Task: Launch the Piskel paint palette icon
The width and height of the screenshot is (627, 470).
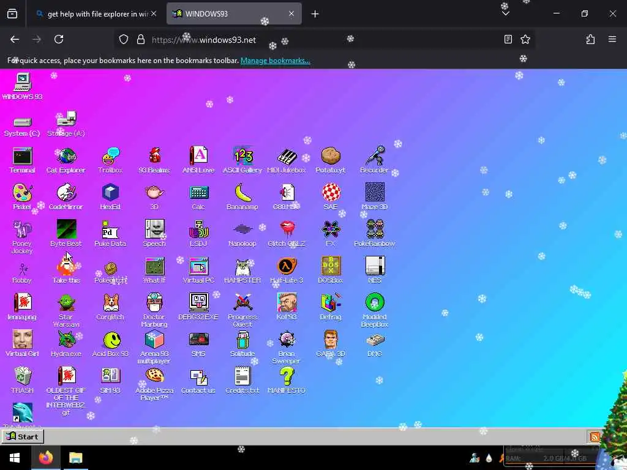Action: click(23, 197)
